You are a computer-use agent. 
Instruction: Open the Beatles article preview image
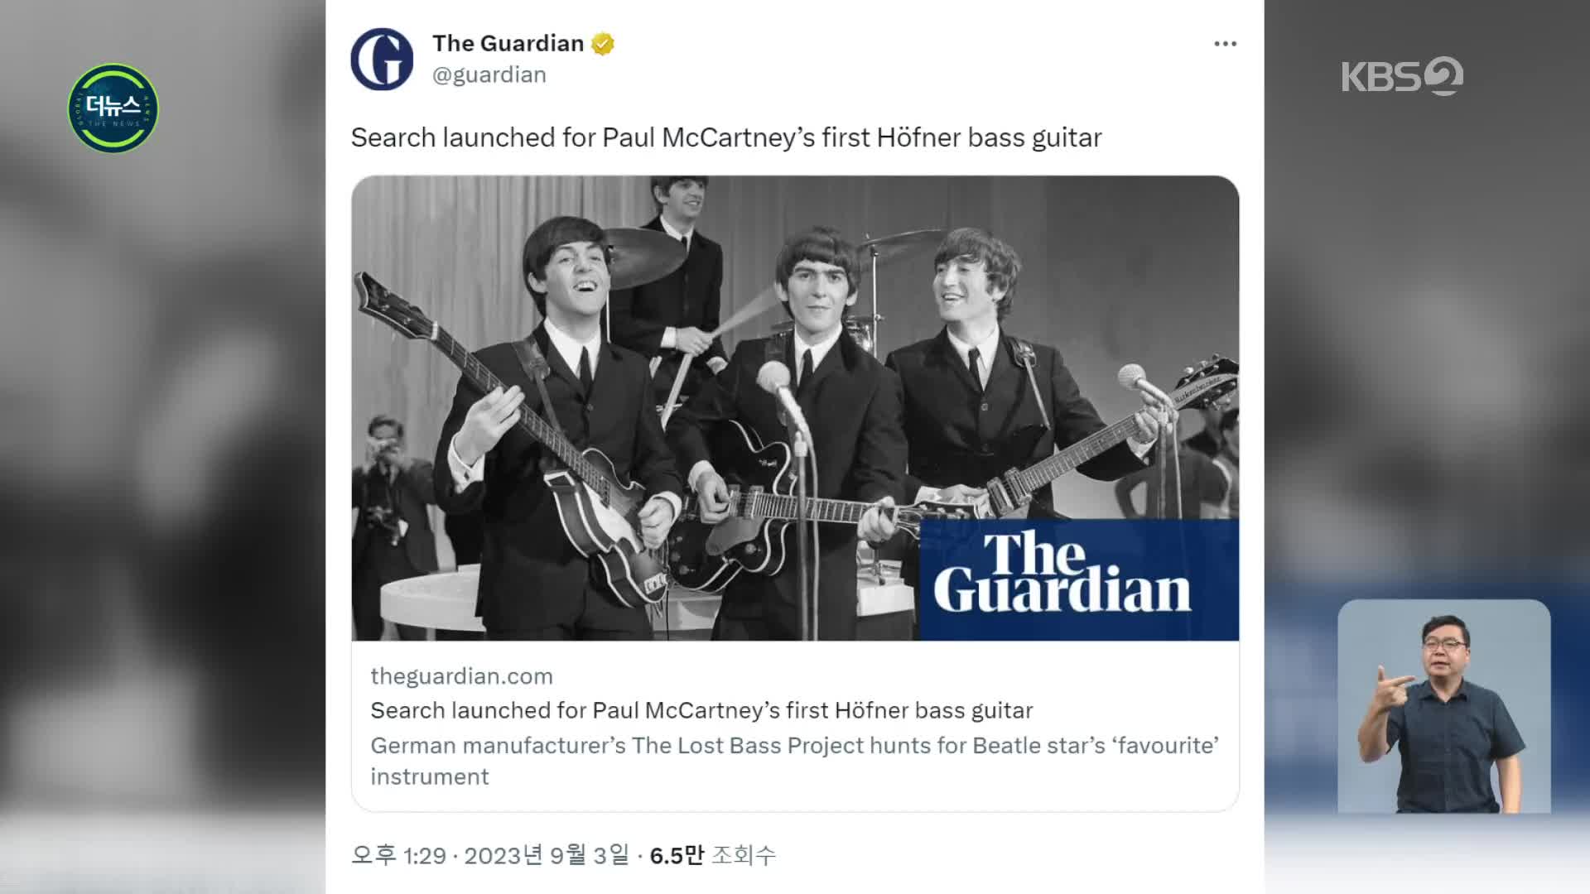point(795,408)
